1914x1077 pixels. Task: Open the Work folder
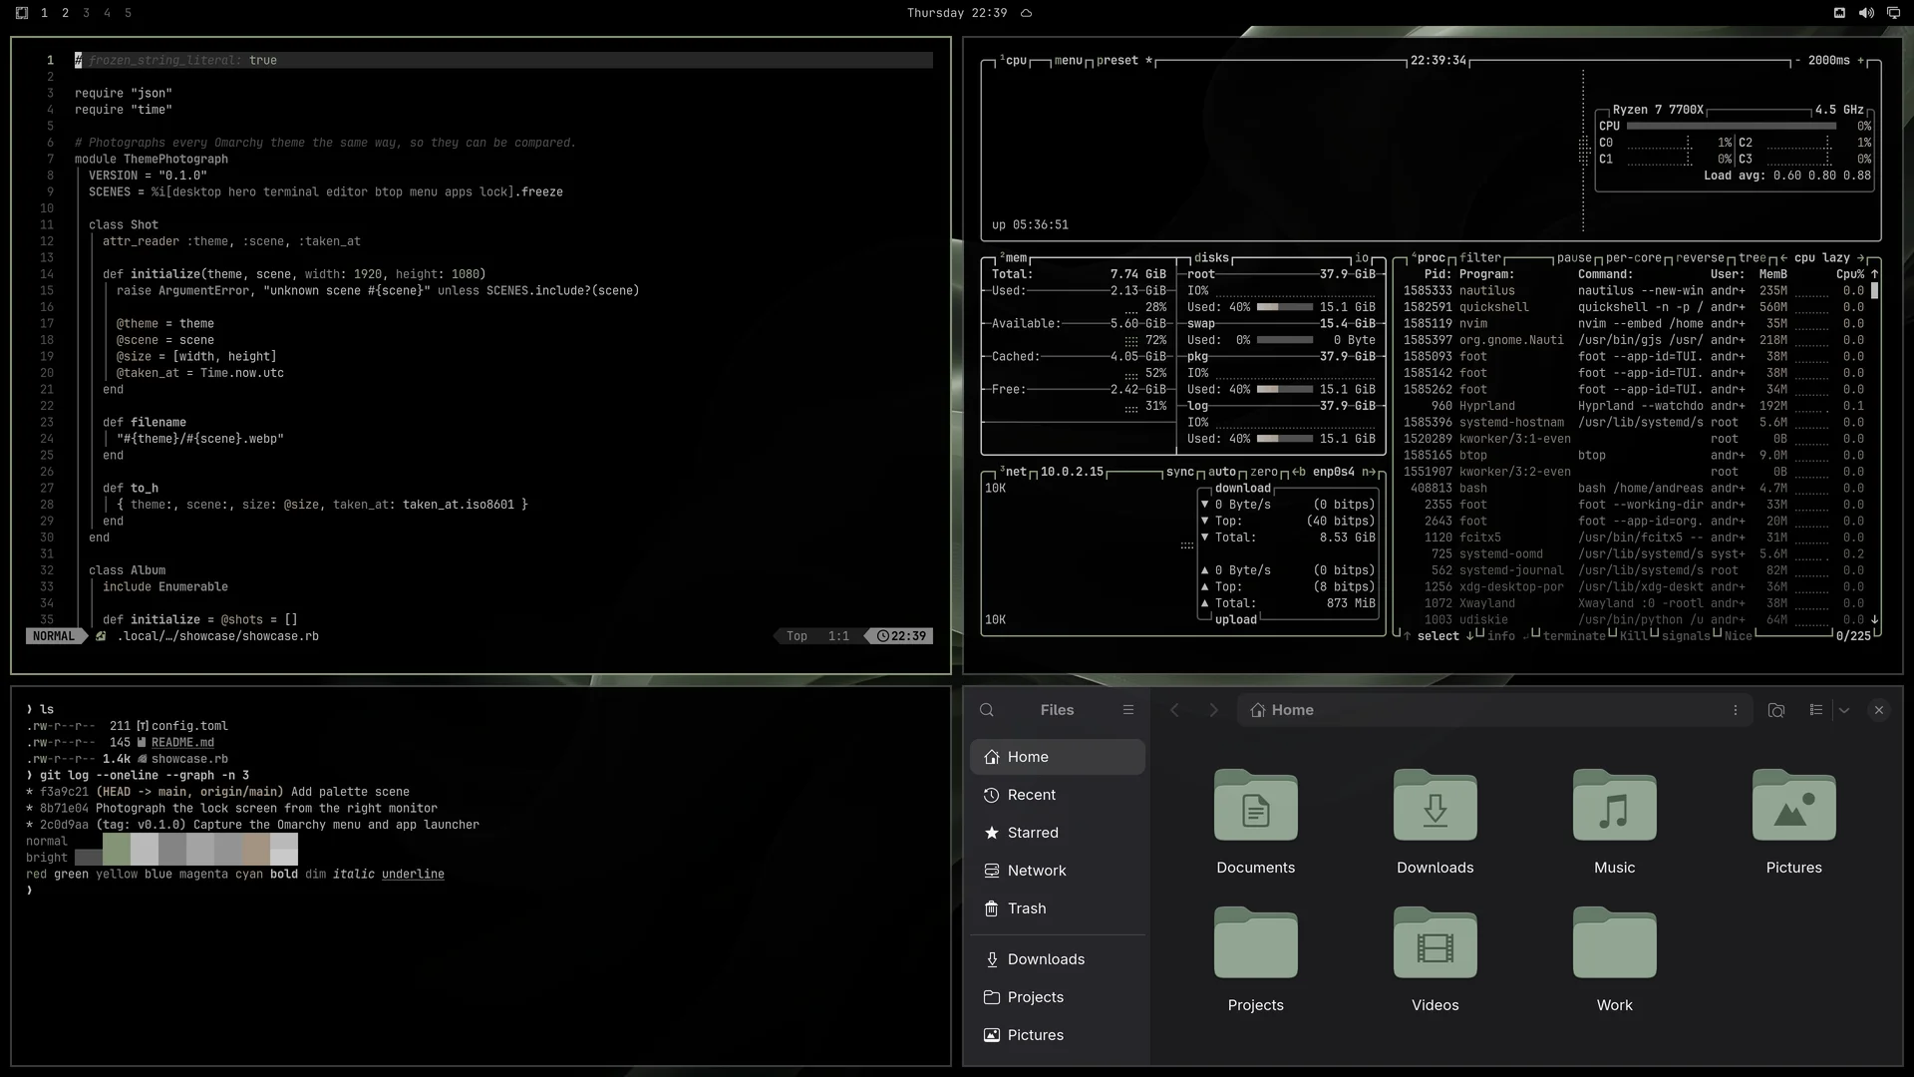1615,959
